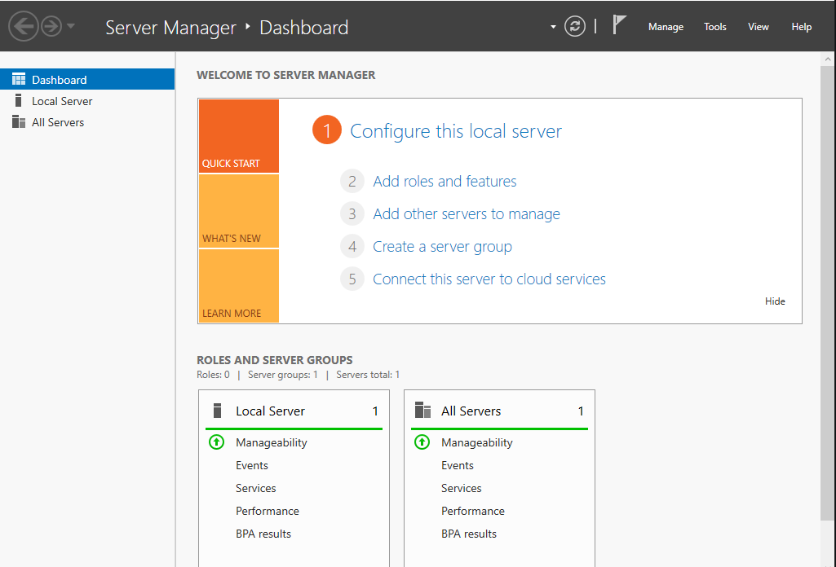Click Add other servers to manage link
The height and width of the screenshot is (567, 836).
[467, 214]
